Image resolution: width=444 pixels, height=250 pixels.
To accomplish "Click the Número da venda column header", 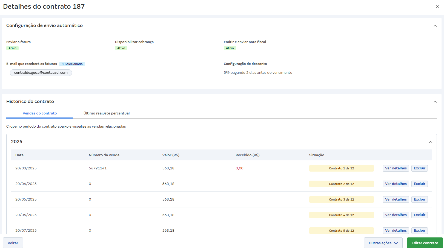I will [x=104, y=155].
